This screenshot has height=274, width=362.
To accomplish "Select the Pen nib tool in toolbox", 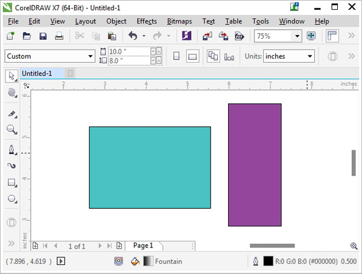I will (12, 150).
